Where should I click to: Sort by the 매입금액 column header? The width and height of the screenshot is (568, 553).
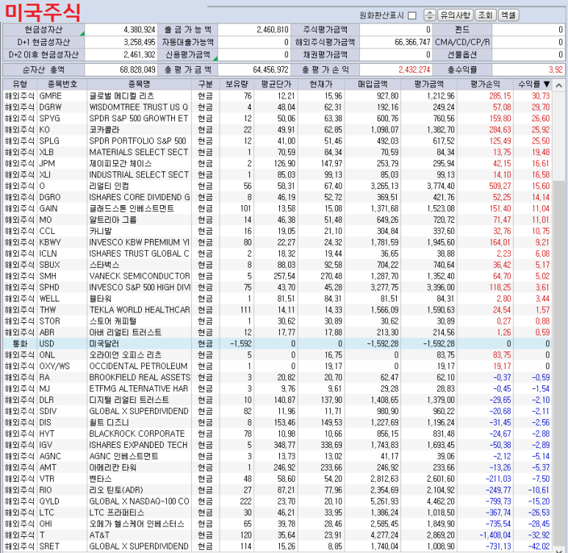373,84
